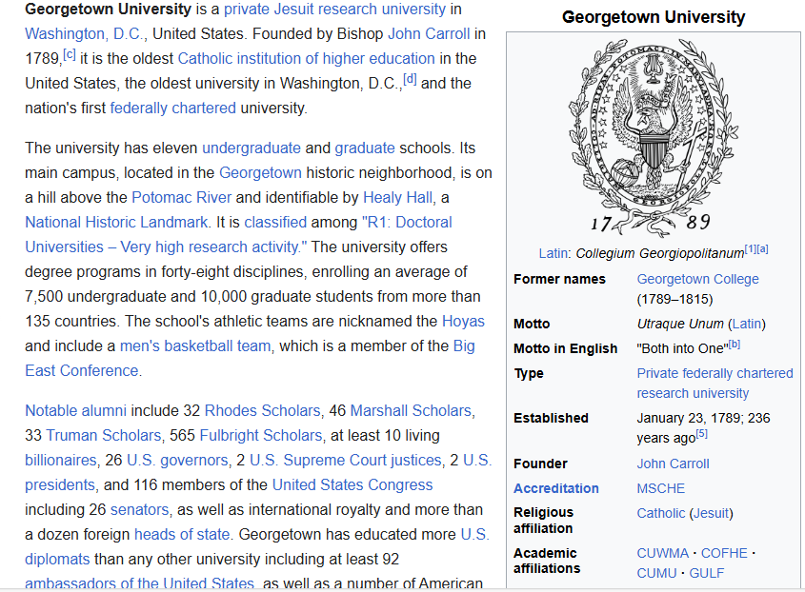Click the Latin link beside Utraque Unum
This screenshot has height=592, width=805.
pyautogui.click(x=747, y=325)
